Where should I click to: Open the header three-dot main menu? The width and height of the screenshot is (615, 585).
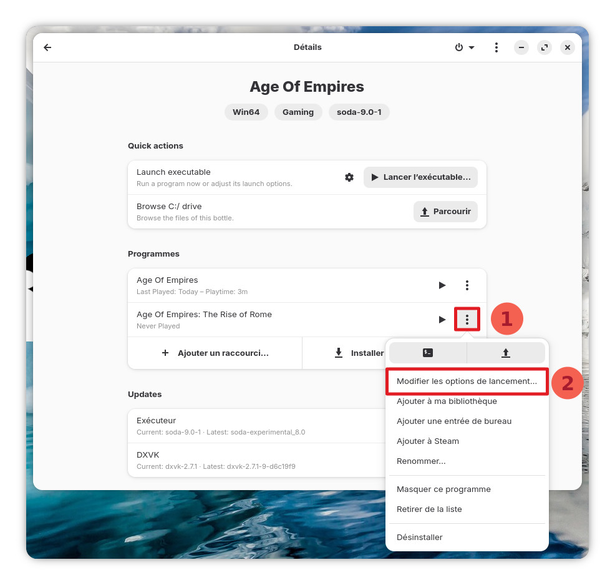[x=496, y=47]
